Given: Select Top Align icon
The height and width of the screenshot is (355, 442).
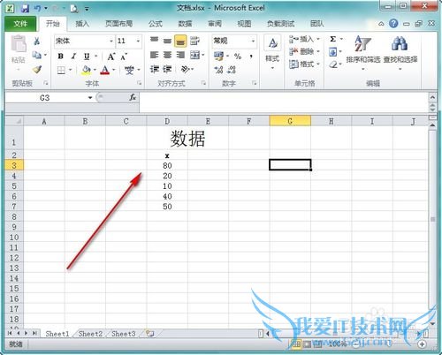Looking at the screenshot, I should 155,40.
